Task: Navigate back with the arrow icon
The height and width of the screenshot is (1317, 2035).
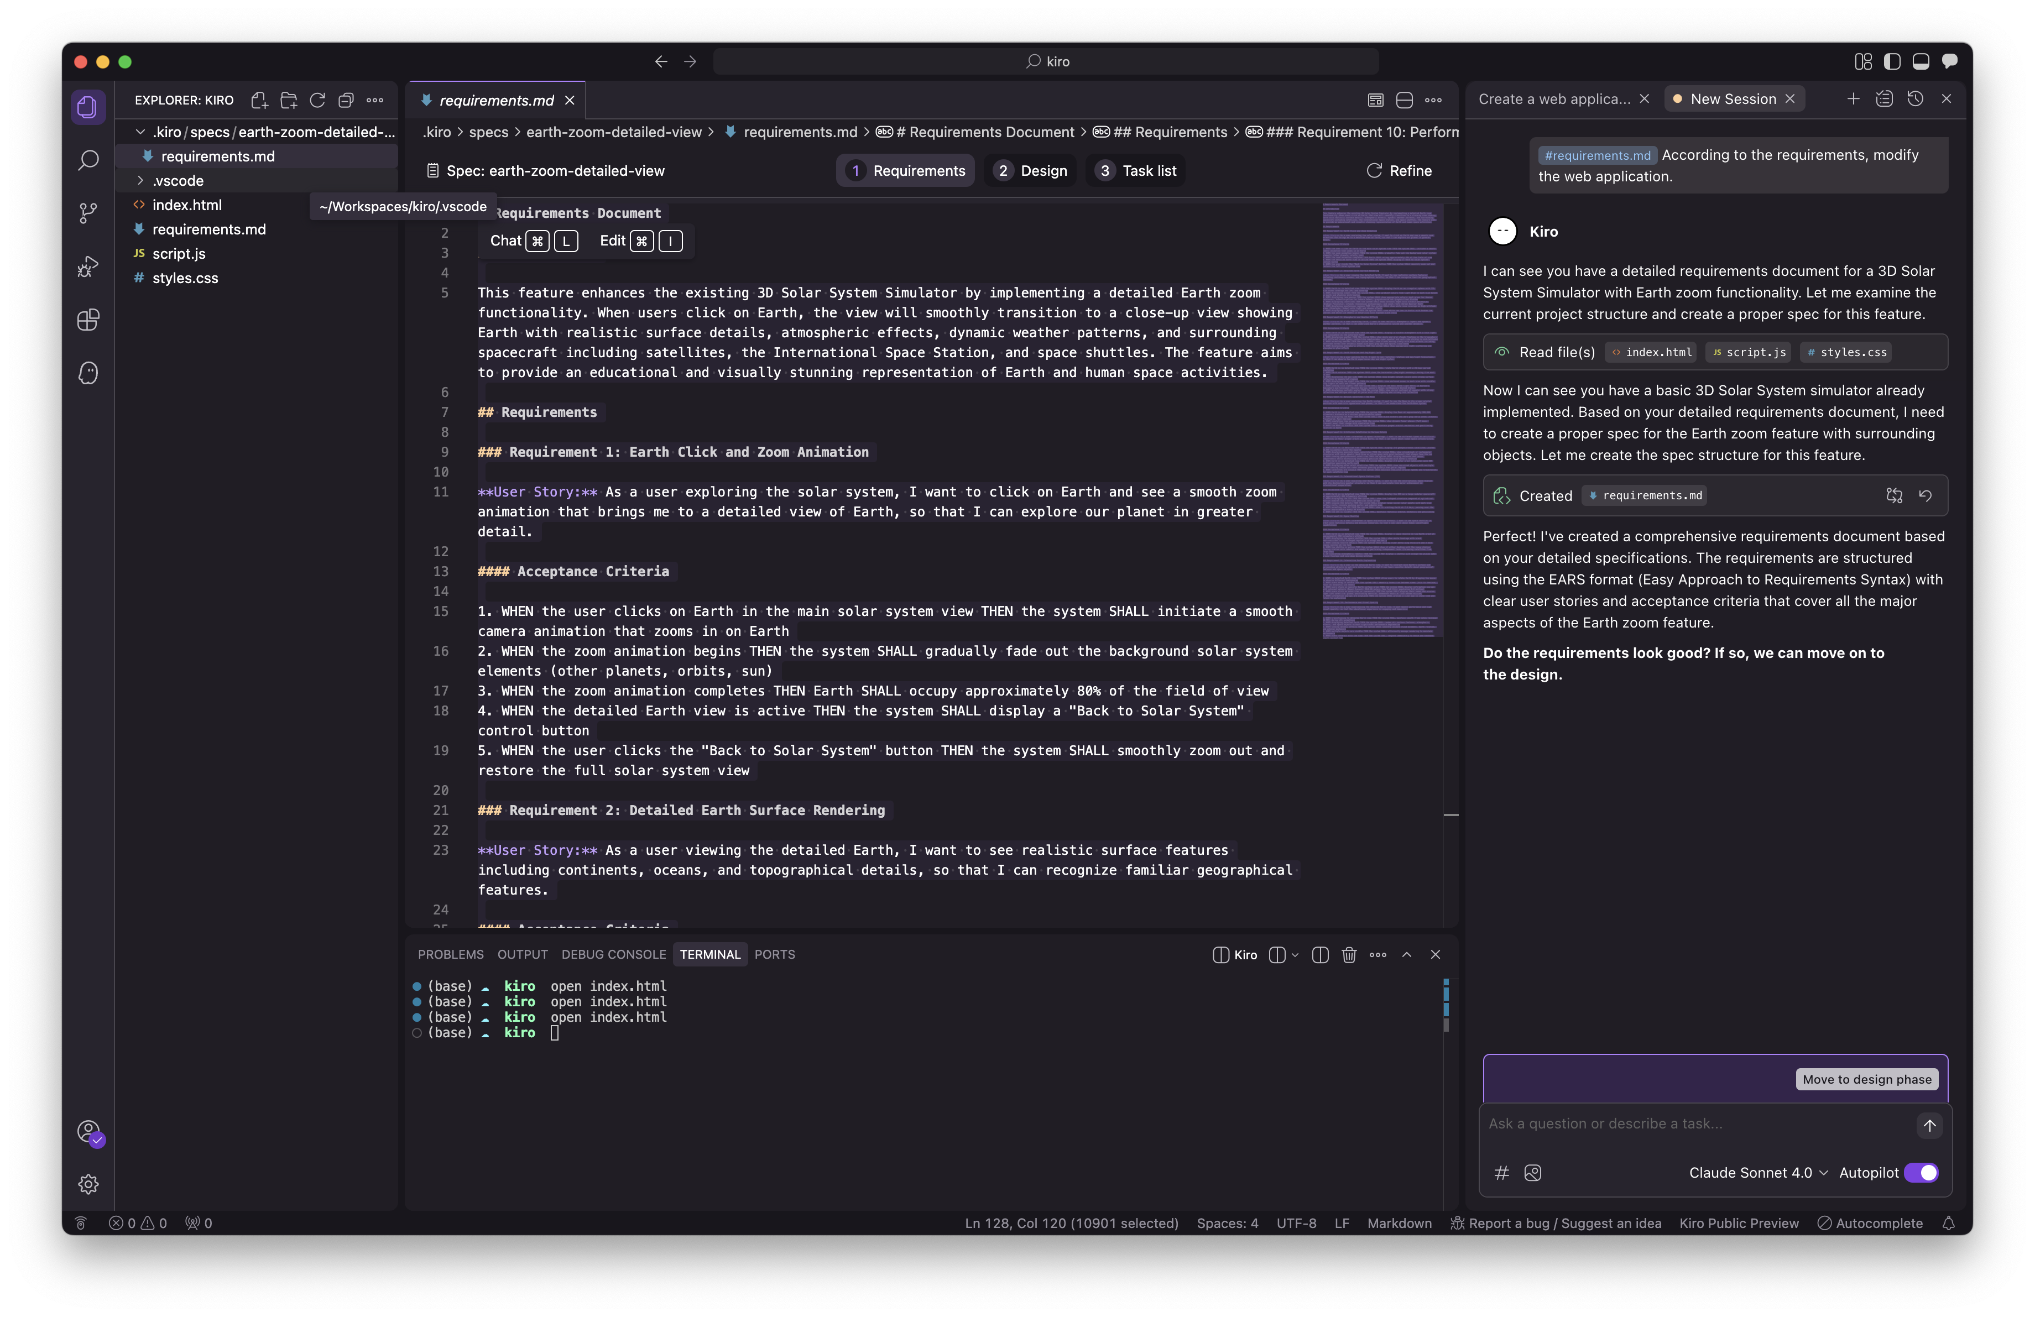Action: (661, 61)
